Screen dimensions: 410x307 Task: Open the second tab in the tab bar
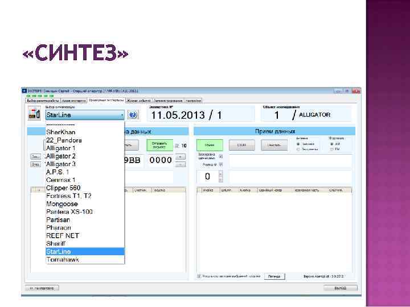(73, 101)
